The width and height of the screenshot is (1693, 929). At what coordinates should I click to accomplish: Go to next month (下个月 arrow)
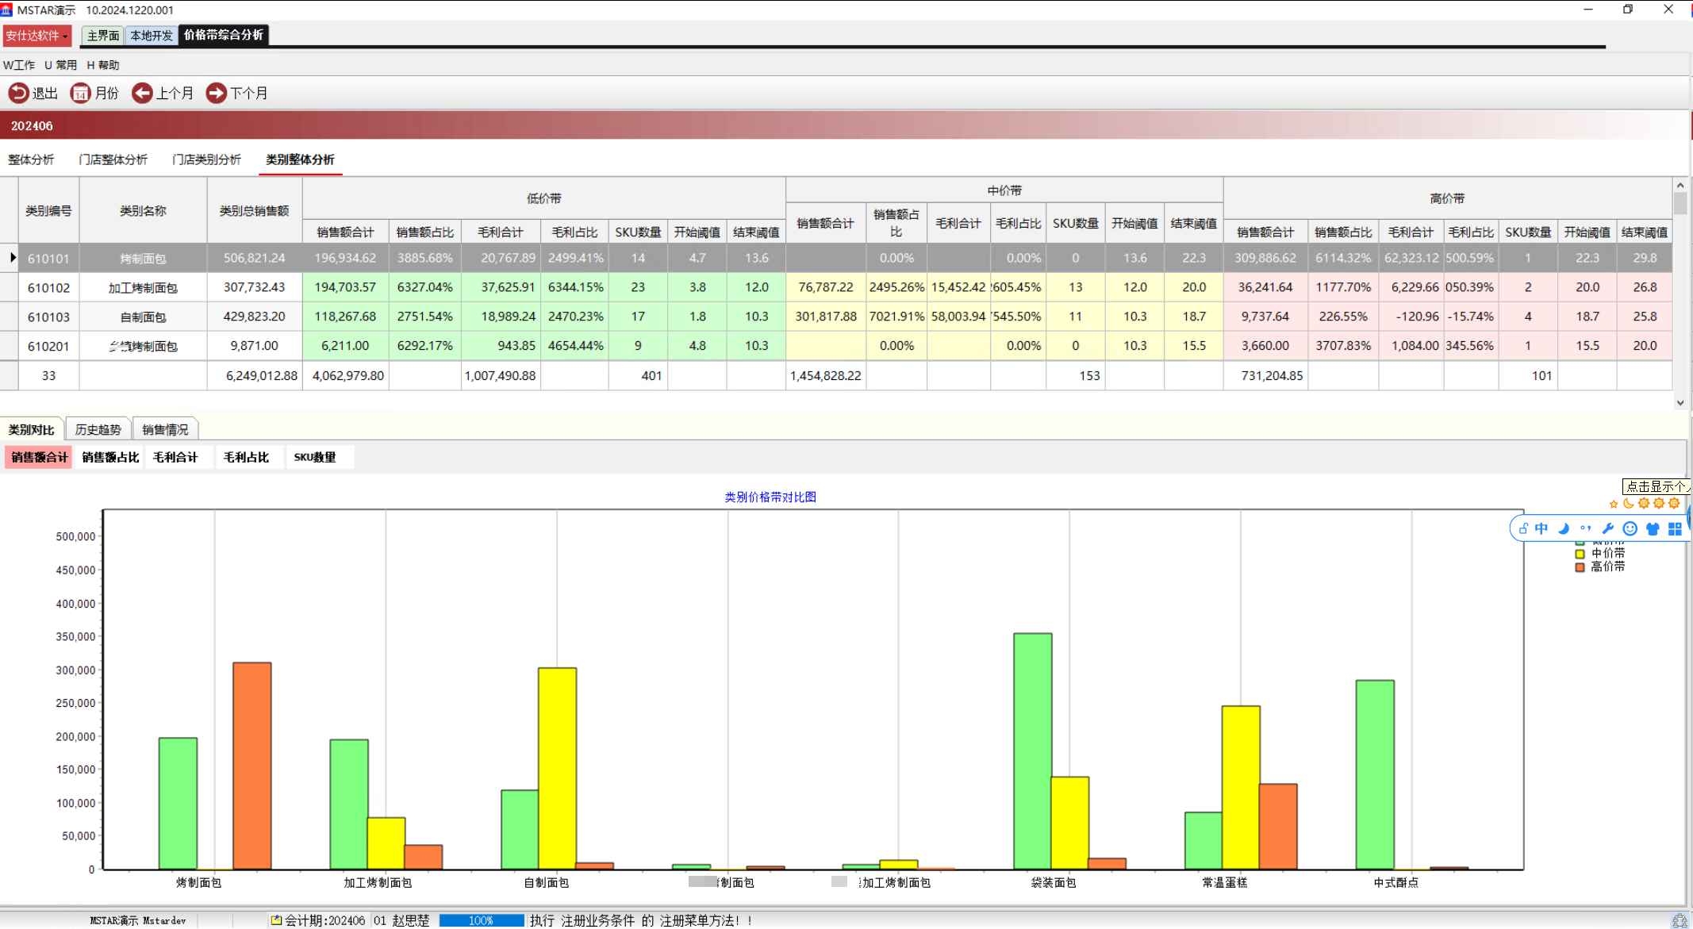[216, 94]
